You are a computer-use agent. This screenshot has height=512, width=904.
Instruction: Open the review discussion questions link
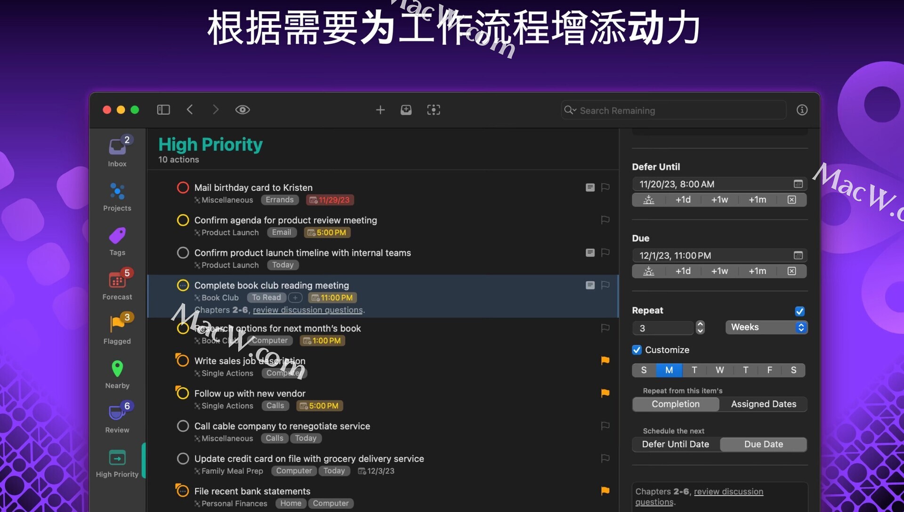[307, 310]
